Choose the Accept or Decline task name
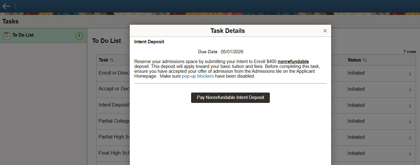This screenshot has height=165, width=420. (114, 89)
